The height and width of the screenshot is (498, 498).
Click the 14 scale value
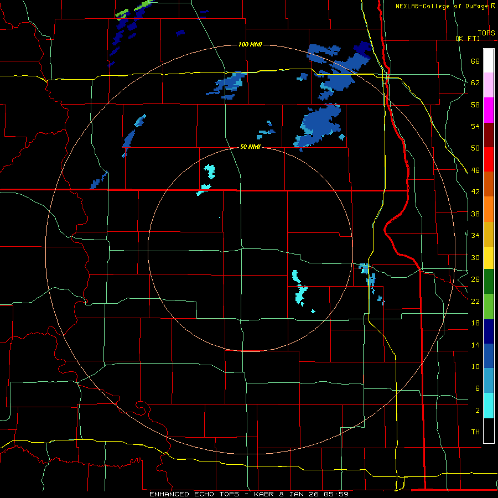pyautogui.click(x=475, y=345)
